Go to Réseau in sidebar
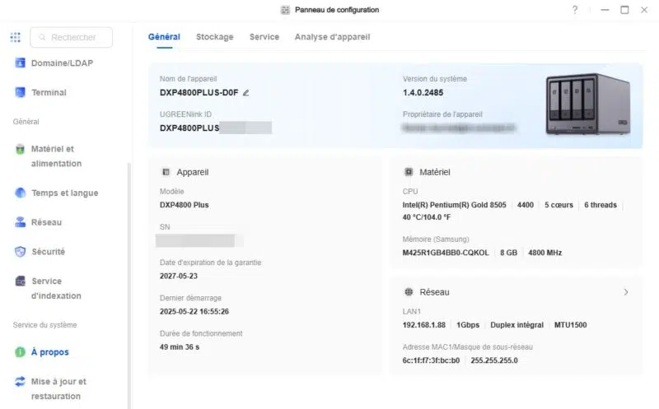Image resolution: width=659 pixels, height=409 pixels. pyautogui.click(x=46, y=222)
